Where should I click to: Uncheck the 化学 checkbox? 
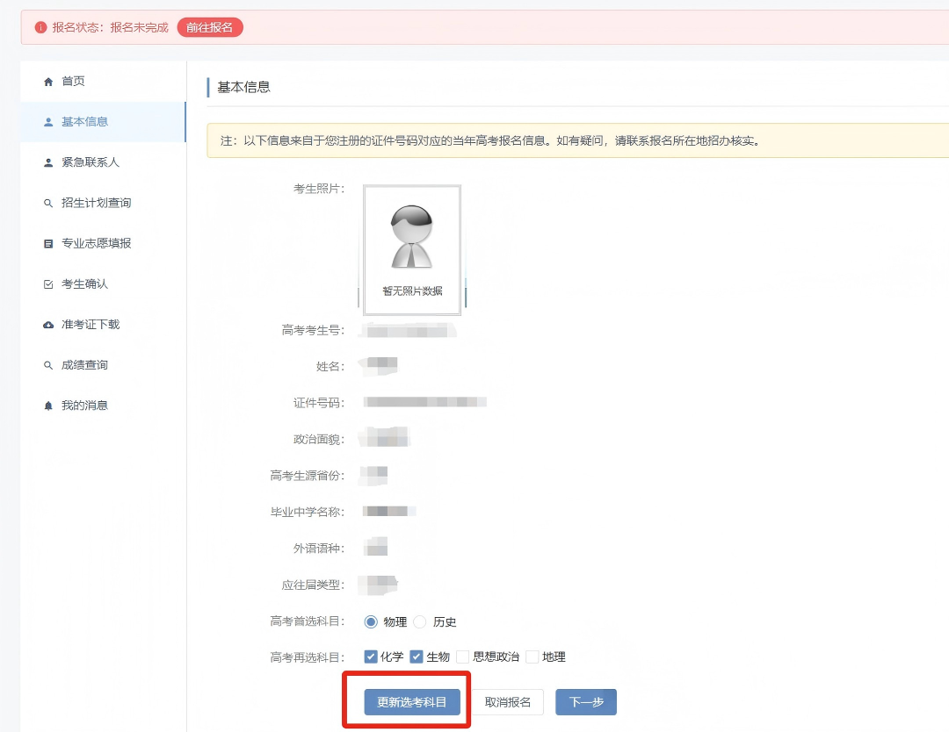(371, 657)
